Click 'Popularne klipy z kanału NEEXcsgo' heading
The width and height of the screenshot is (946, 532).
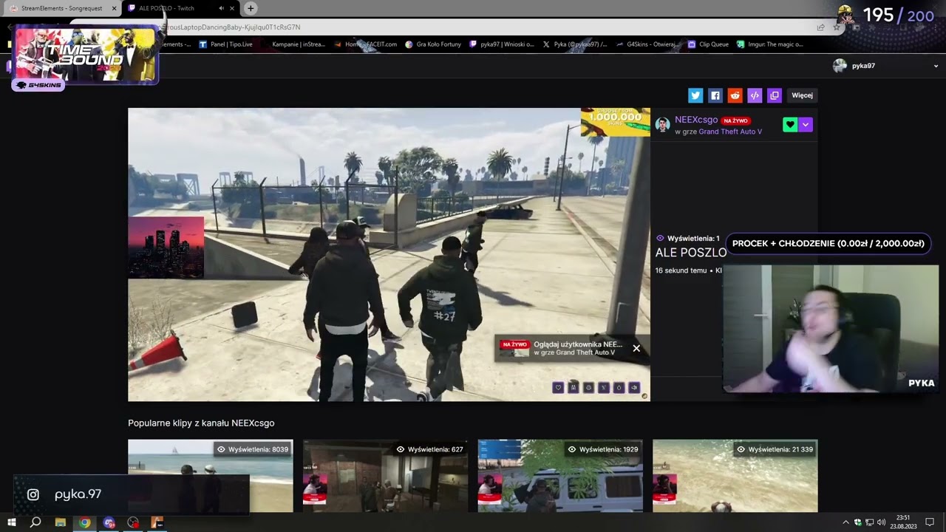click(201, 423)
